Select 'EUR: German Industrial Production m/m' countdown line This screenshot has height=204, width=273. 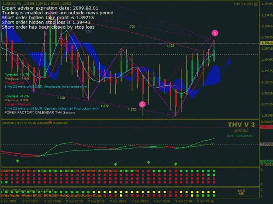click(x=52, y=108)
